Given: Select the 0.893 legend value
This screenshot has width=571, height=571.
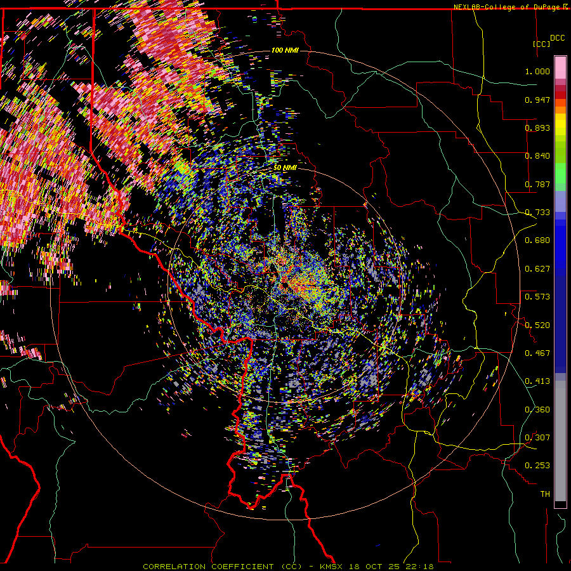Looking at the screenshot, I should tap(537, 128).
